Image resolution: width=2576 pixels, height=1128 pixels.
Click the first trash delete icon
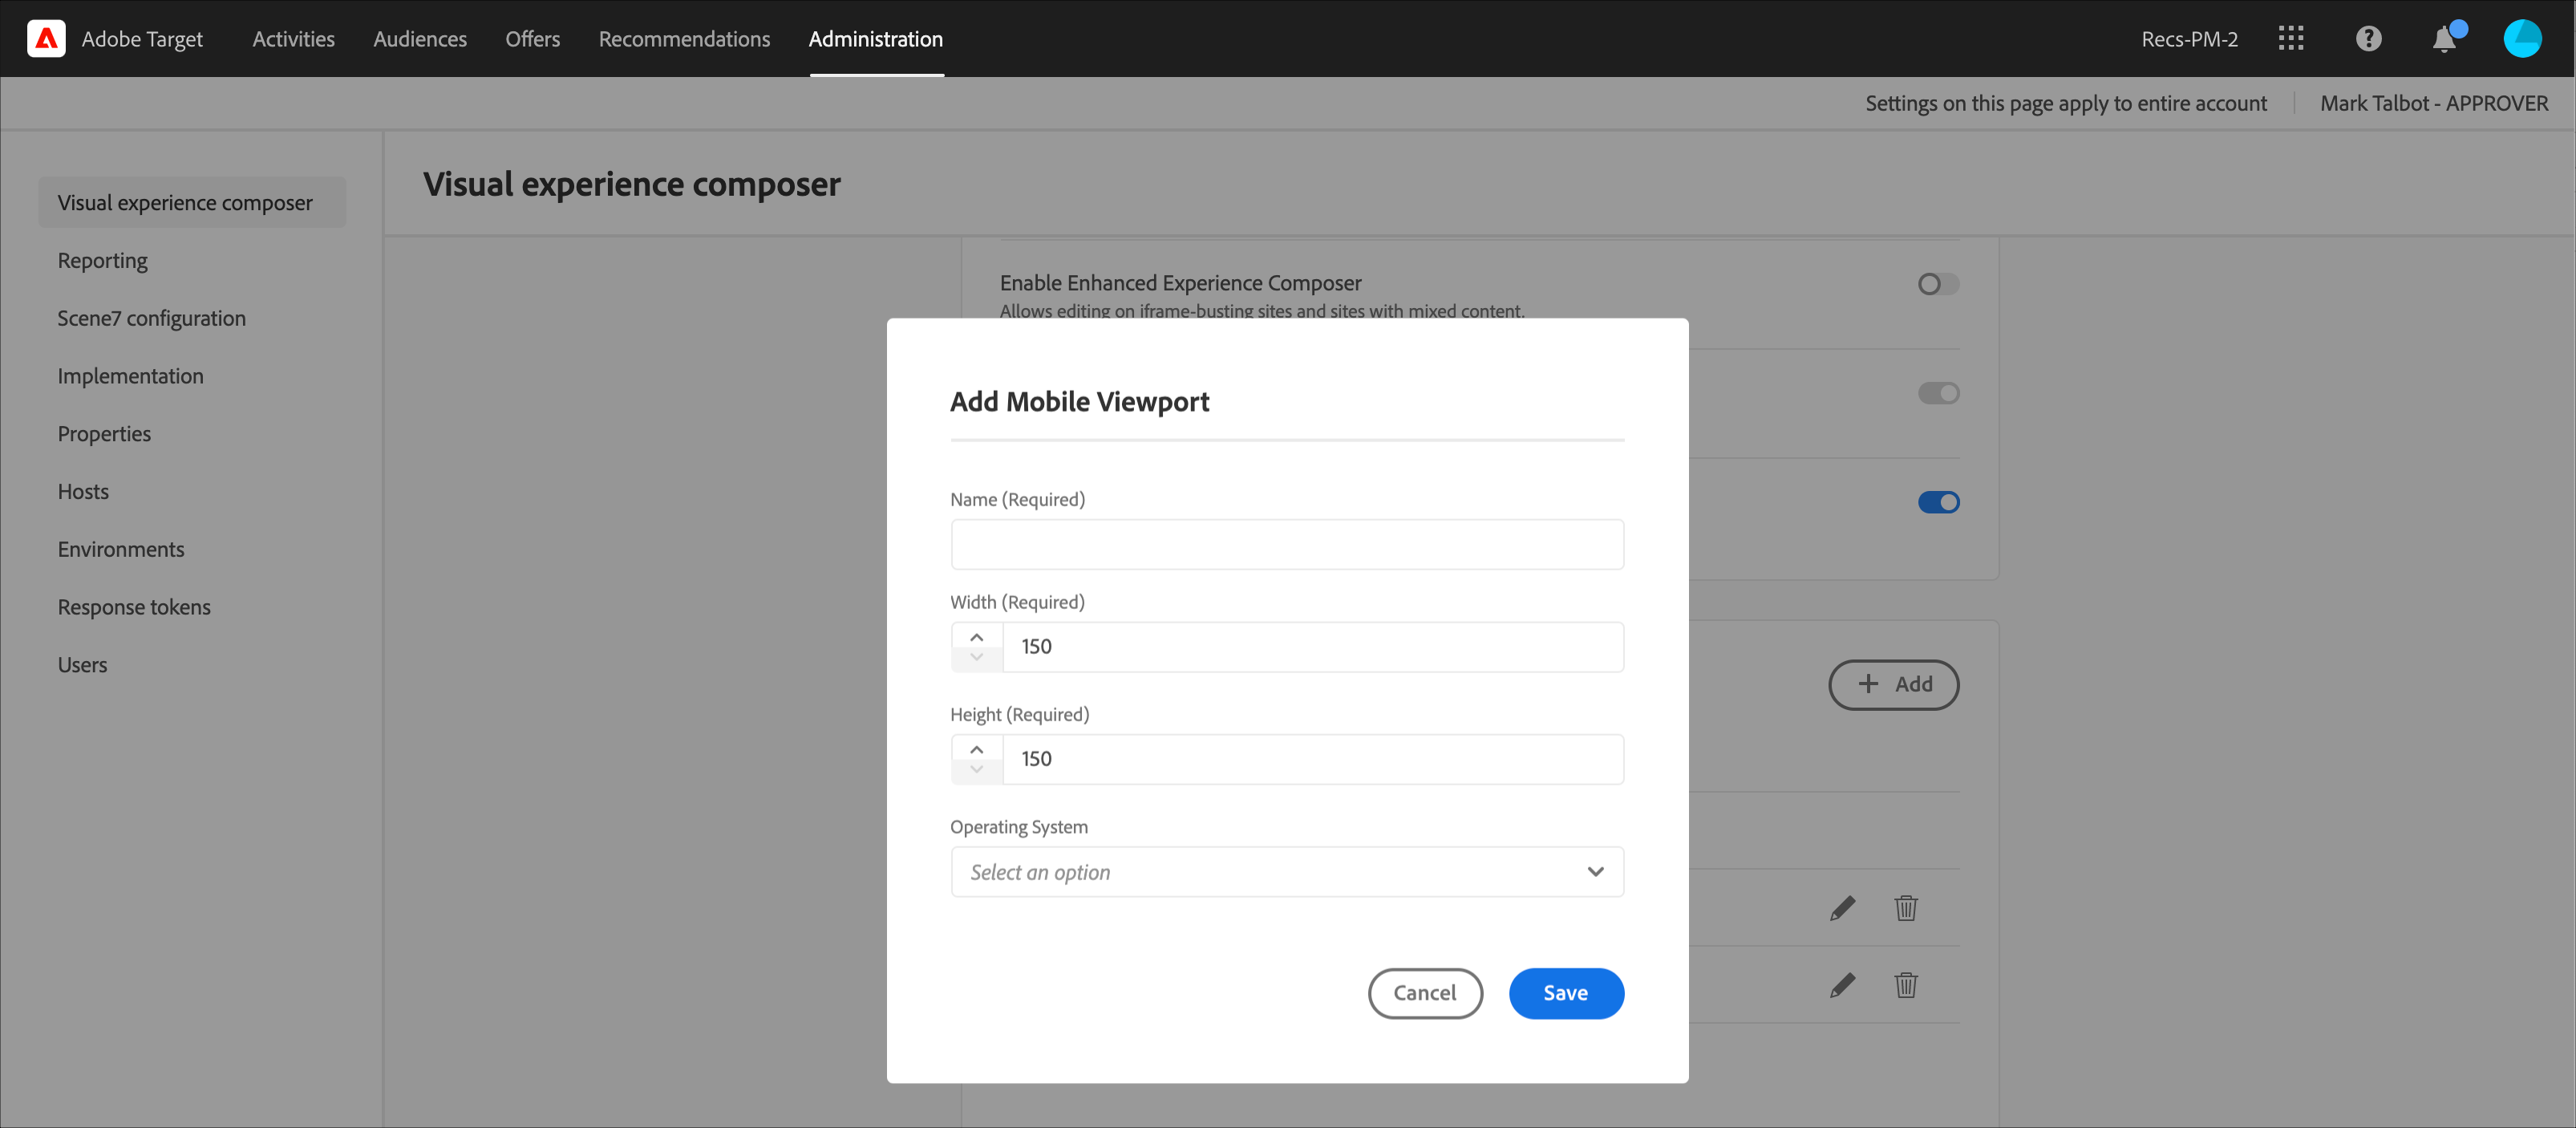1906,908
